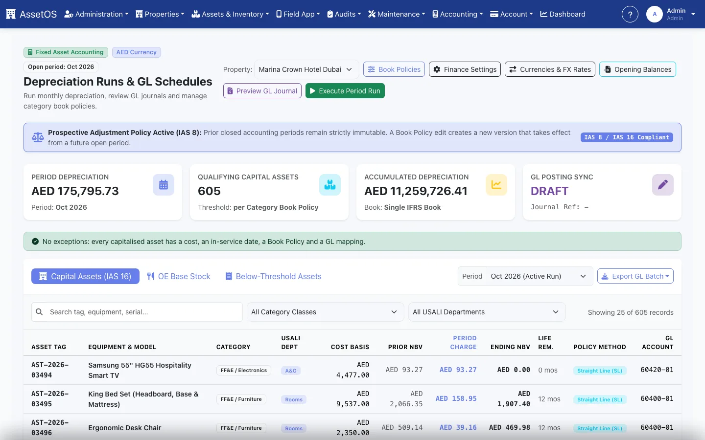
Task: Open the Dashboard chart link
Action: point(563,14)
